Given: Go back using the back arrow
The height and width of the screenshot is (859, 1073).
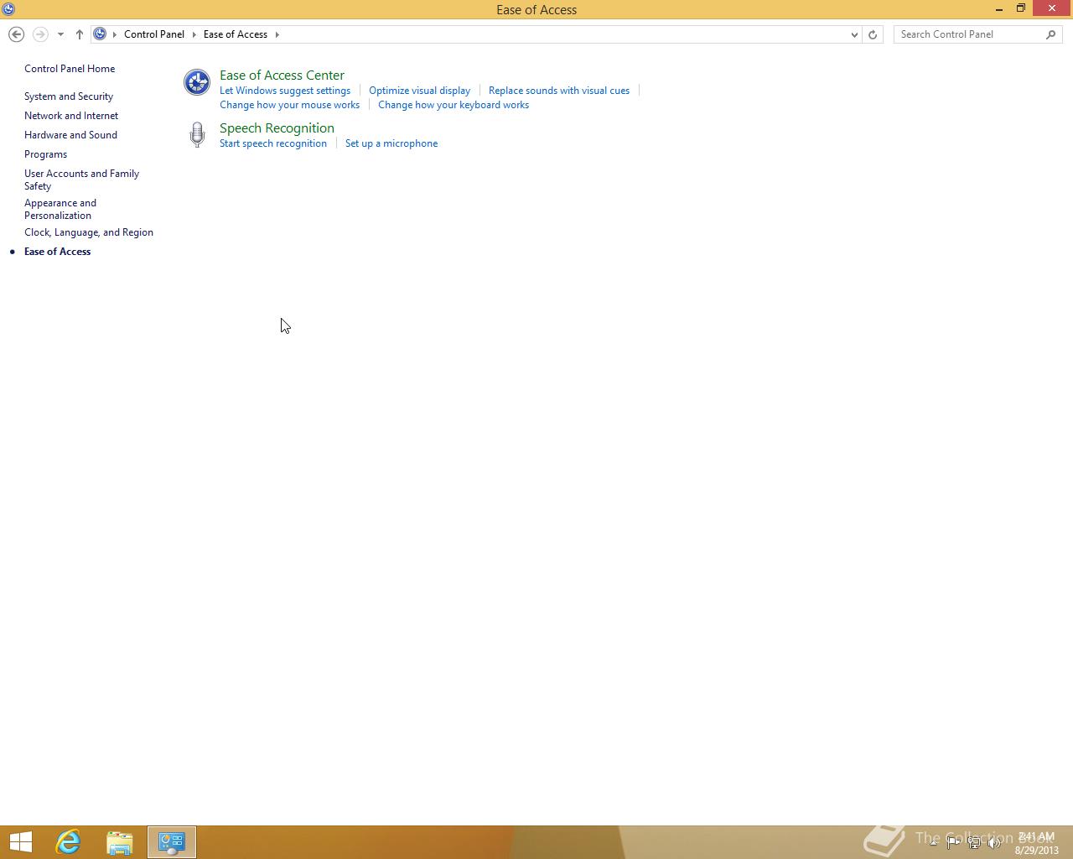Looking at the screenshot, I should click(x=16, y=34).
